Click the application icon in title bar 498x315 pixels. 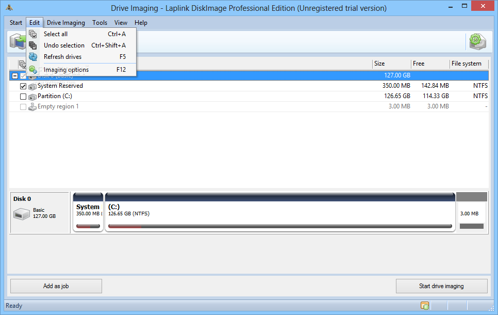[9, 8]
